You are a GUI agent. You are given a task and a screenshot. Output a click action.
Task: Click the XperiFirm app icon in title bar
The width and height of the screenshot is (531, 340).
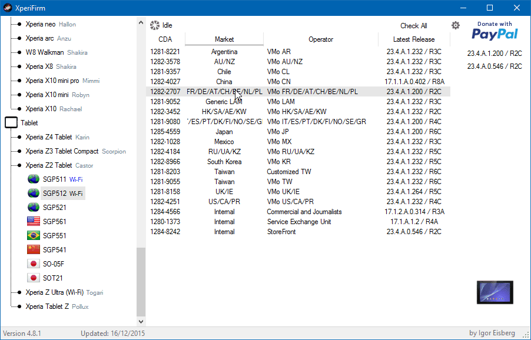pyautogui.click(x=8, y=8)
